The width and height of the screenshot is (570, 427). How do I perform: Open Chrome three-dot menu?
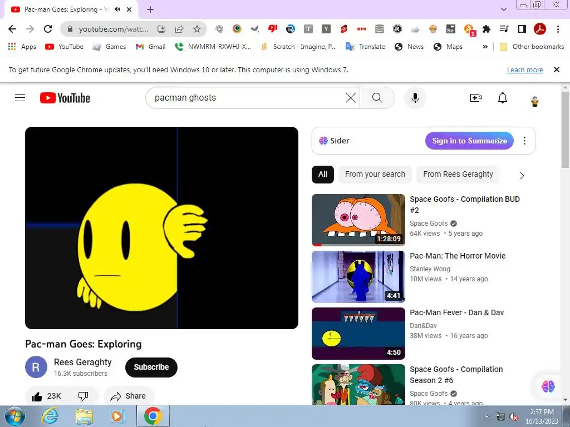tap(558, 29)
